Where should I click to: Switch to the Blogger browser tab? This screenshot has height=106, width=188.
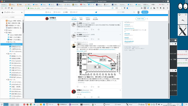tap(12, 4)
